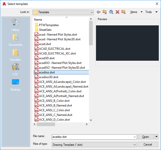Click the Tools dropdown arrow

156,12
